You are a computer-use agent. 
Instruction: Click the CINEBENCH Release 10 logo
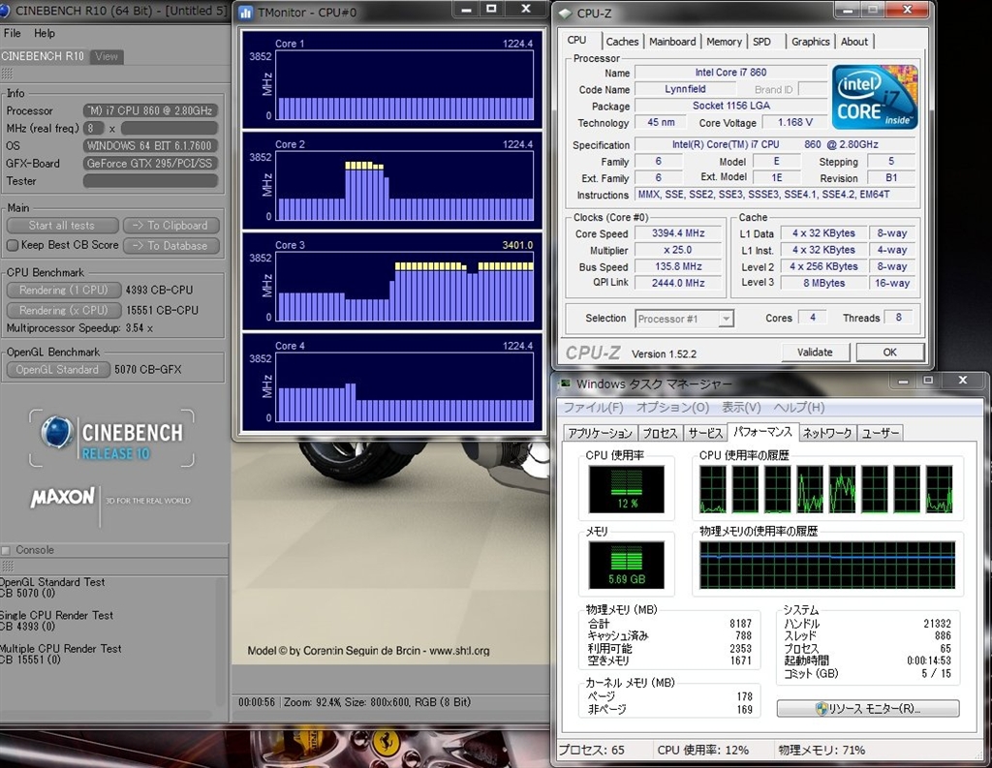111,439
